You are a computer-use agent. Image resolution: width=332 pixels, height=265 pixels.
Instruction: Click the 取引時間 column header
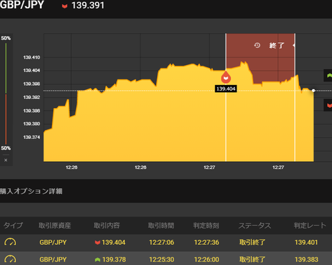(161, 226)
